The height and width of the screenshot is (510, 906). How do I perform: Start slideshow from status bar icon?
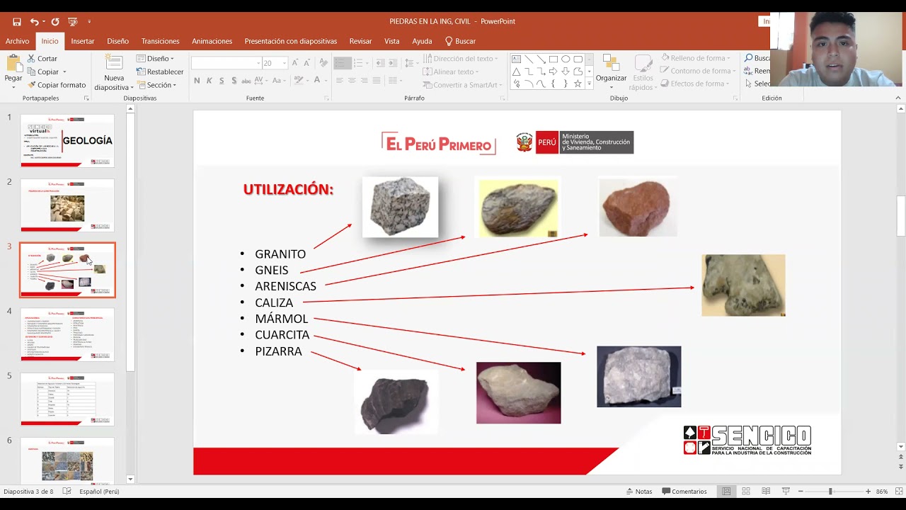coord(786,492)
